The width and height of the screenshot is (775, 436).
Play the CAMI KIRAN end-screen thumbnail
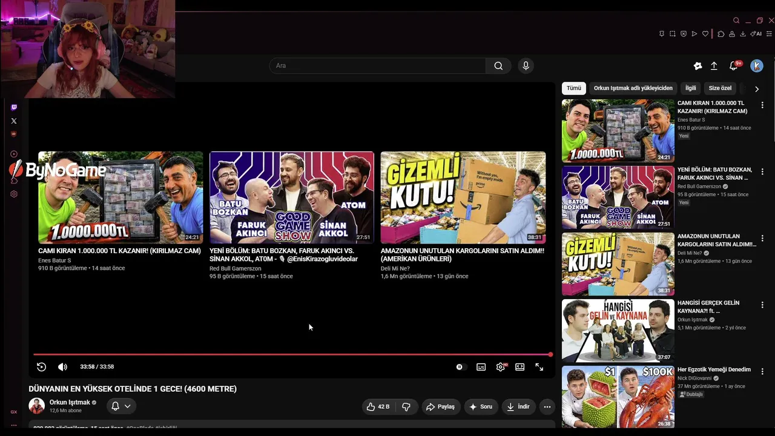[x=120, y=197]
